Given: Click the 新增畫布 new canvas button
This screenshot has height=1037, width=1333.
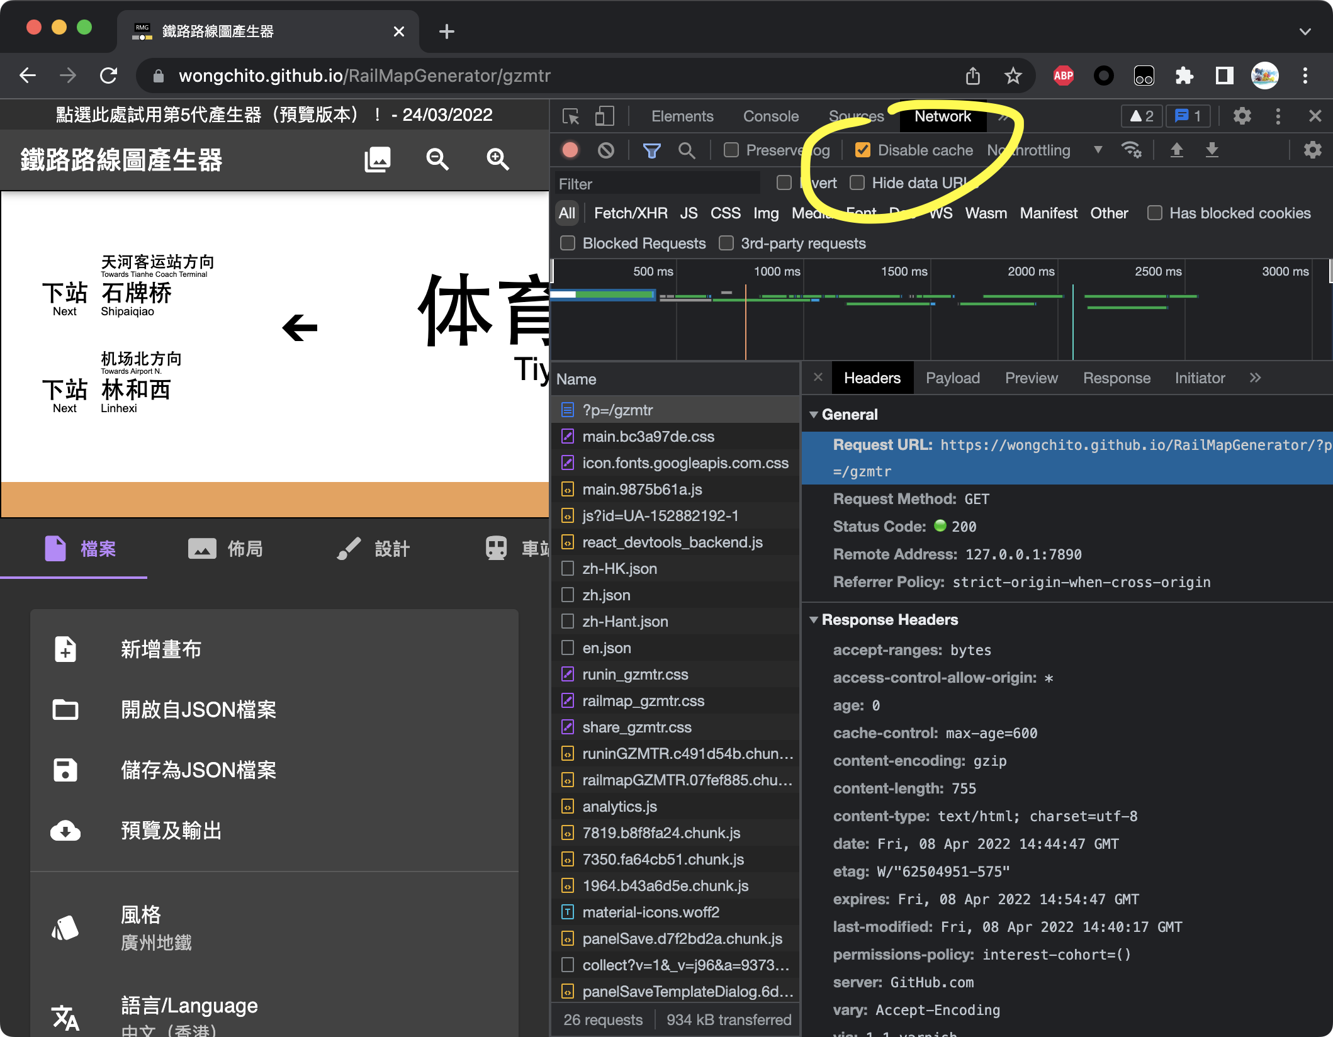Looking at the screenshot, I should [160, 649].
